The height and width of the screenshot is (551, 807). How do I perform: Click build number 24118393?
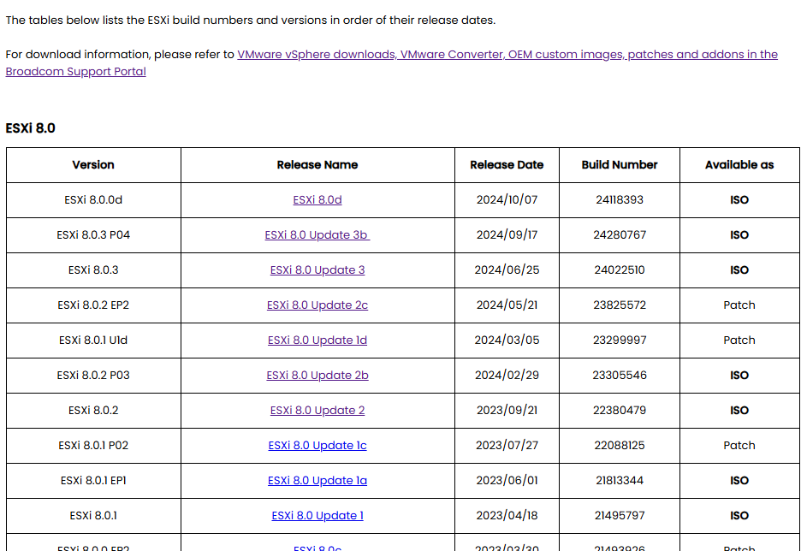pos(619,200)
